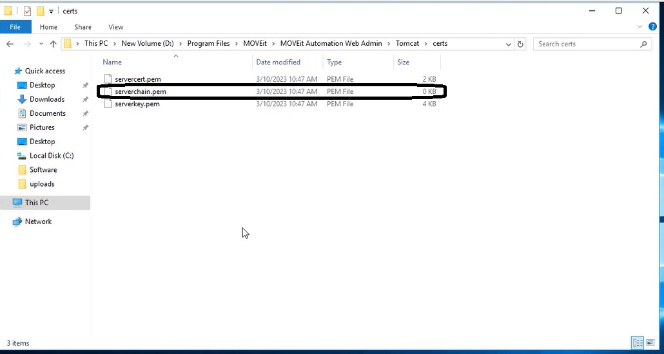Expand chevron after Tomcat in the address bar
The height and width of the screenshot is (354, 664).
click(426, 44)
